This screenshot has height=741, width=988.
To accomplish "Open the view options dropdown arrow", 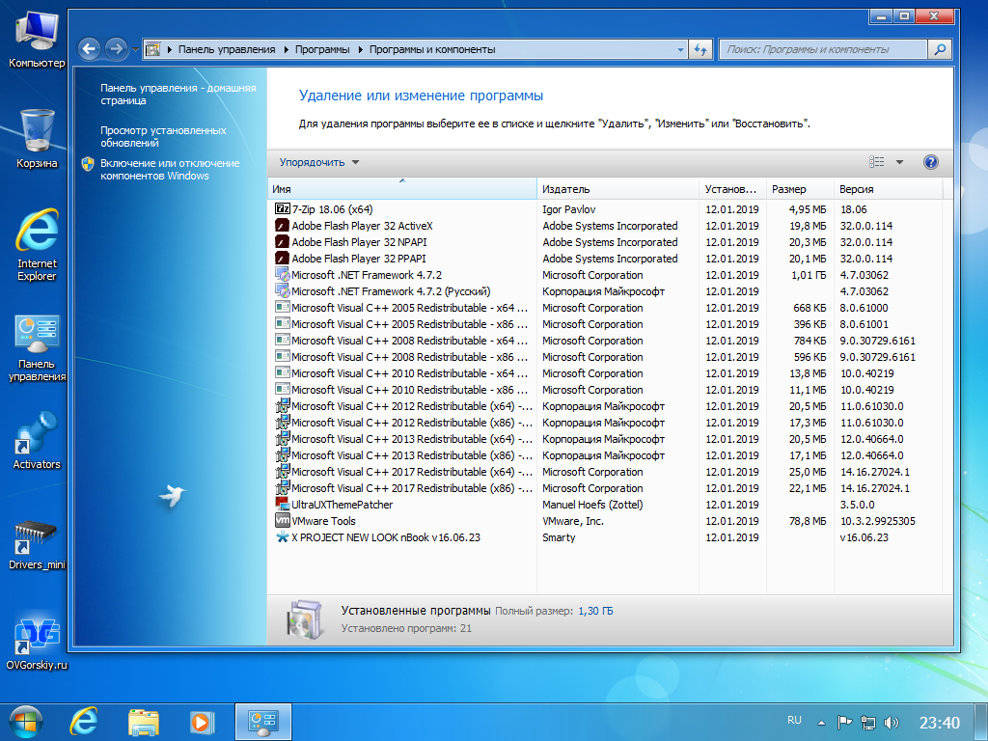I will [900, 162].
